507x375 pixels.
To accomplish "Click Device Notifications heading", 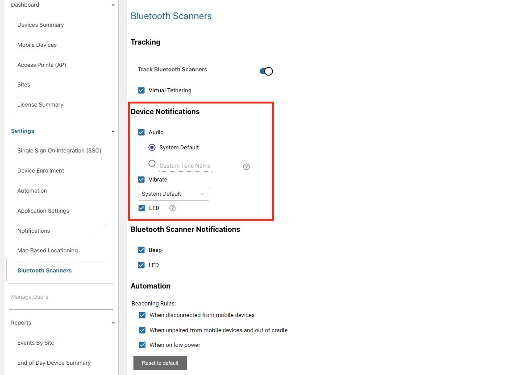I will click(165, 112).
